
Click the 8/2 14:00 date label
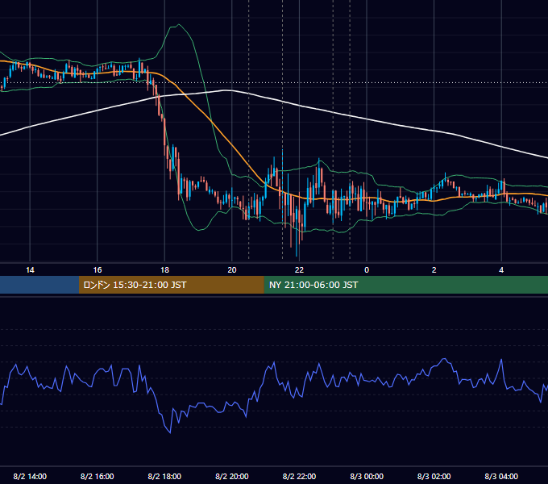click(30, 476)
